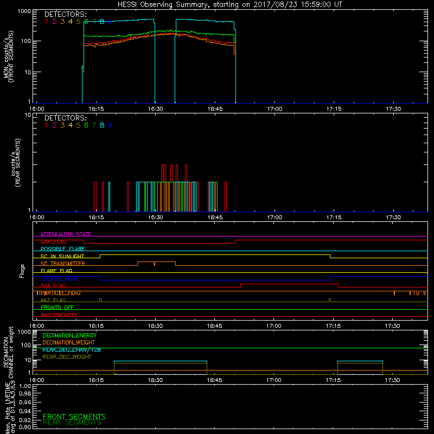The height and width of the screenshot is (434, 434).
Task: Select the SAA_FLAG label
Action: tap(53, 286)
